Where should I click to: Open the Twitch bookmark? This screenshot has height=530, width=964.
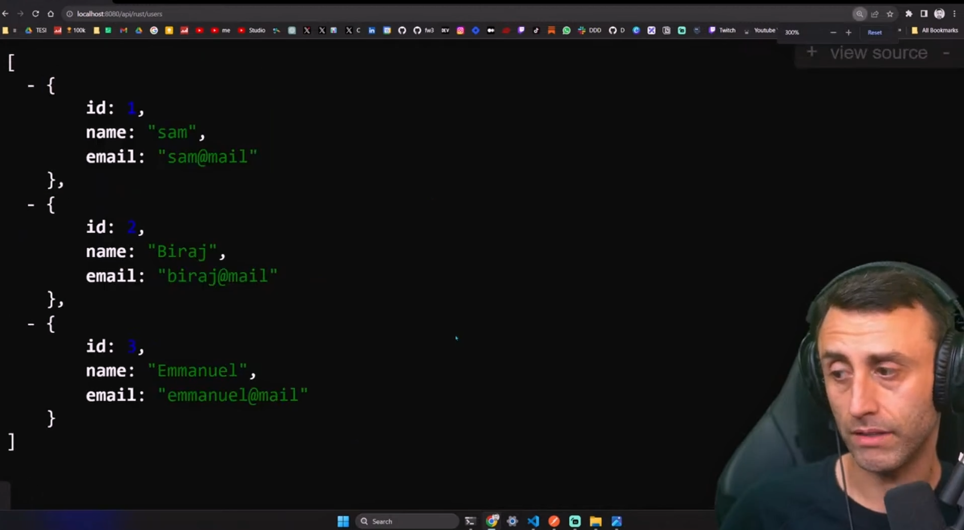tap(722, 30)
